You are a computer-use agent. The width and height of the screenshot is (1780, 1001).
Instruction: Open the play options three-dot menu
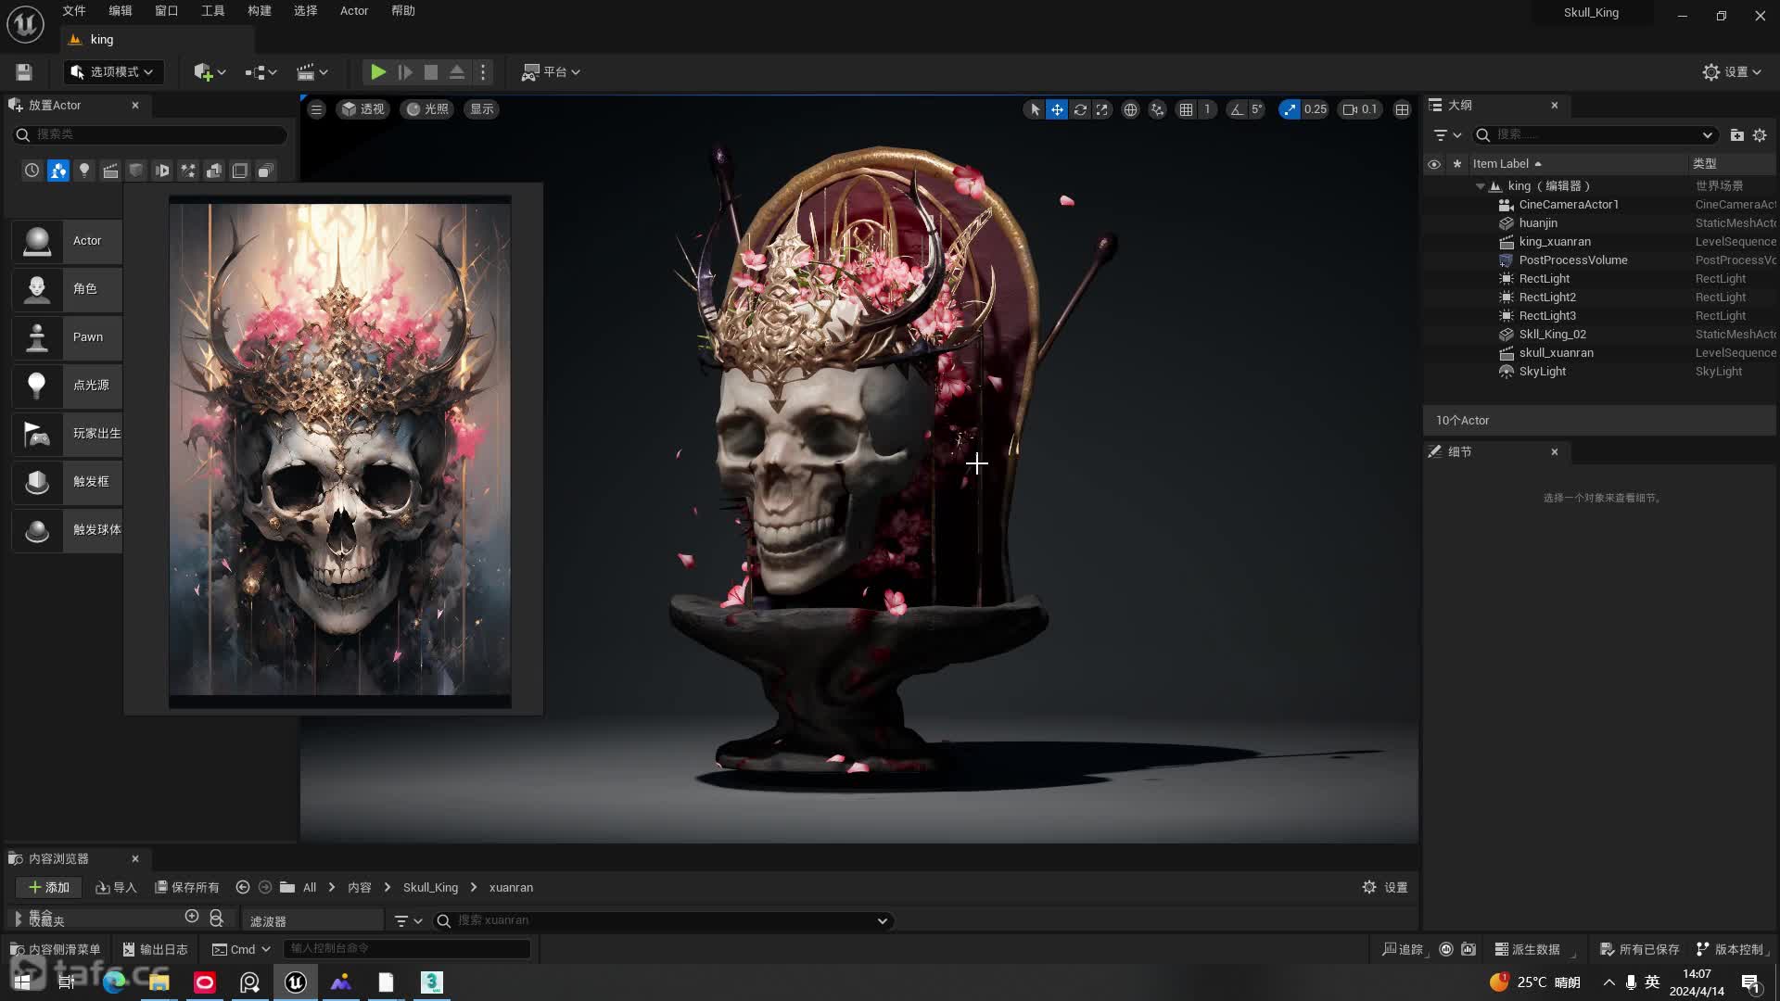pos(483,72)
